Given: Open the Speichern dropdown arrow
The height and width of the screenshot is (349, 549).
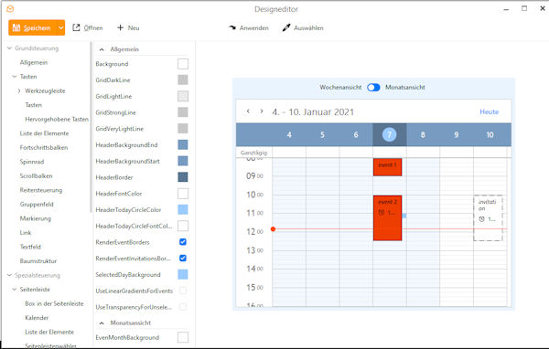Looking at the screenshot, I should pos(60,27).
